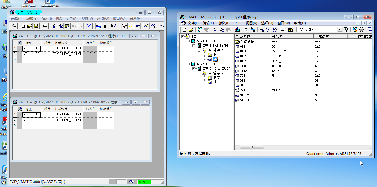Click scissors Cut icon in VAT window

pyautogui.click(x=54, y=26)
